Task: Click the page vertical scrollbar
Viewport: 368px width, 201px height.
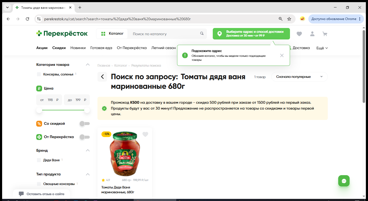Action: 364,67
